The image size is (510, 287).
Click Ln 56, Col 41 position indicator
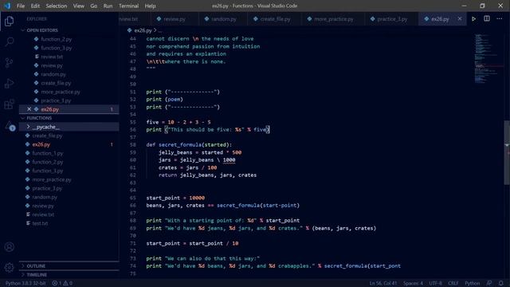point(382,284)
